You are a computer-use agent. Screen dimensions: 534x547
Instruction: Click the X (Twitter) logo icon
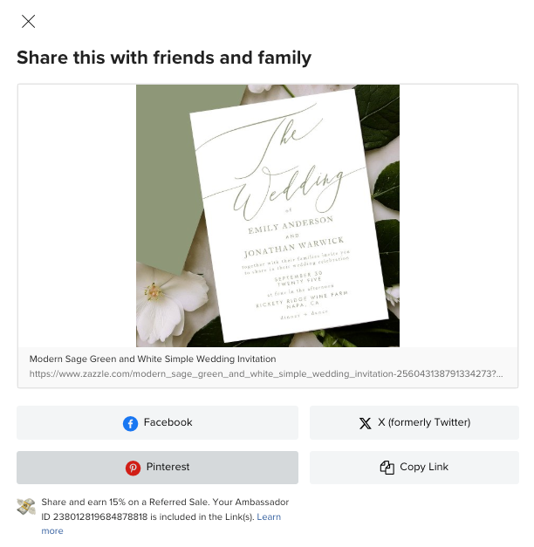365,423
